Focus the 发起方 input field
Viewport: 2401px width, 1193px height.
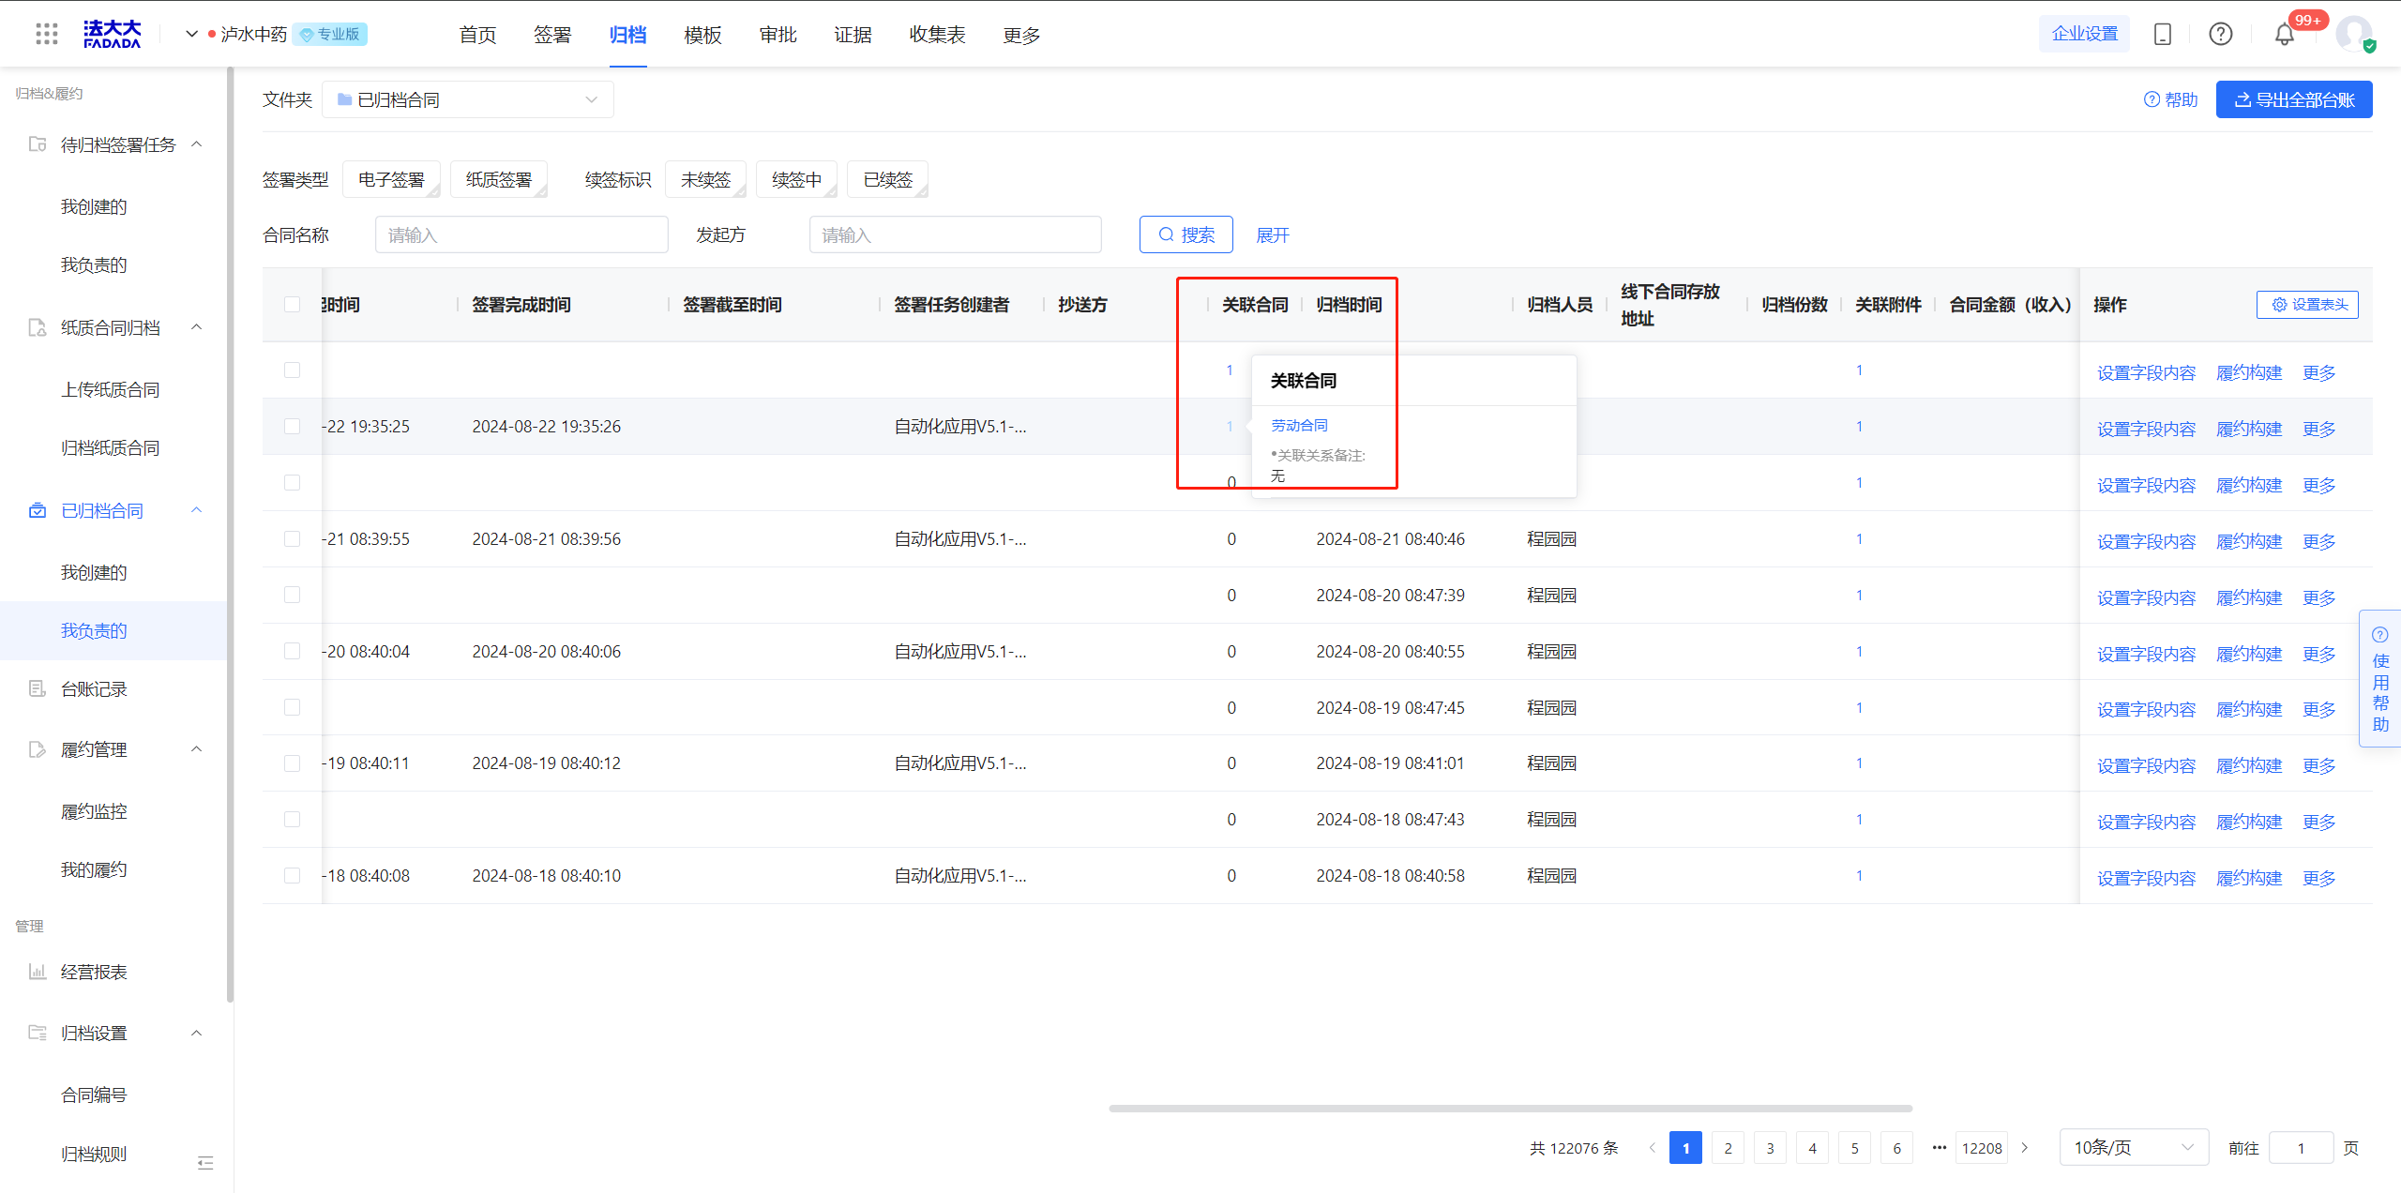pyautogui.click(x=955, y=234)
